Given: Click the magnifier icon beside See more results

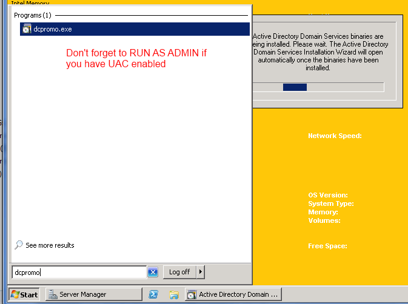Looking at the screenshot, I should (x=19, y=245).
